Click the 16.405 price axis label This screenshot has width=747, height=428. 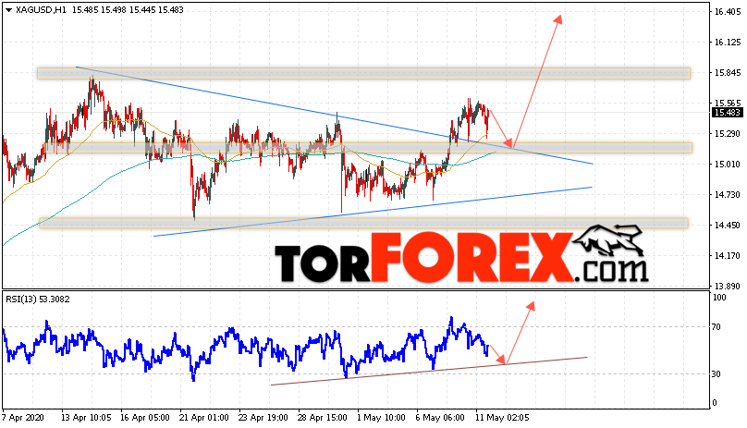point(728,12)
